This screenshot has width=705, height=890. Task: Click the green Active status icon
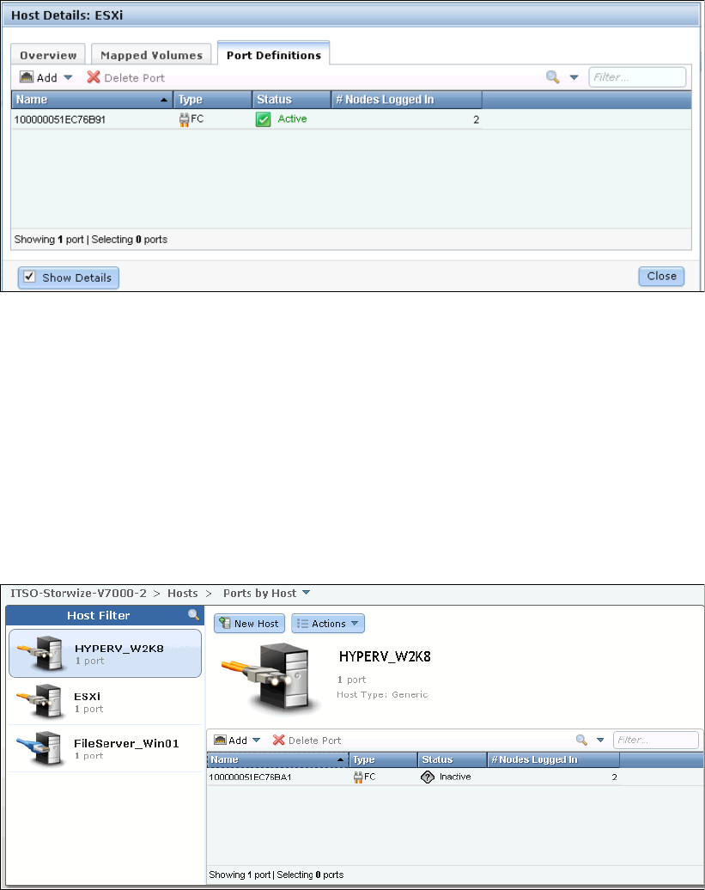(x=264, y=119)
